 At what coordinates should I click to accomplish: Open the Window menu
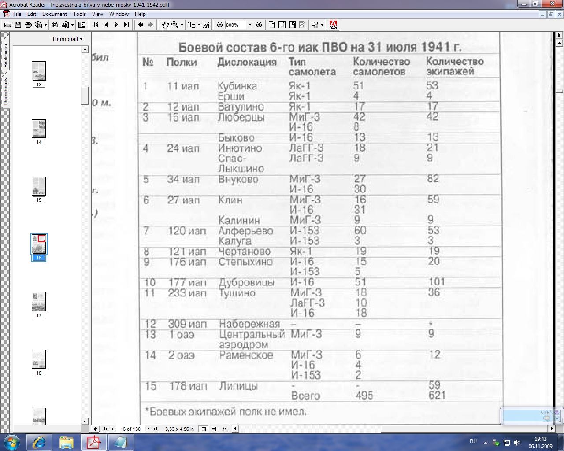coord(119,14)
